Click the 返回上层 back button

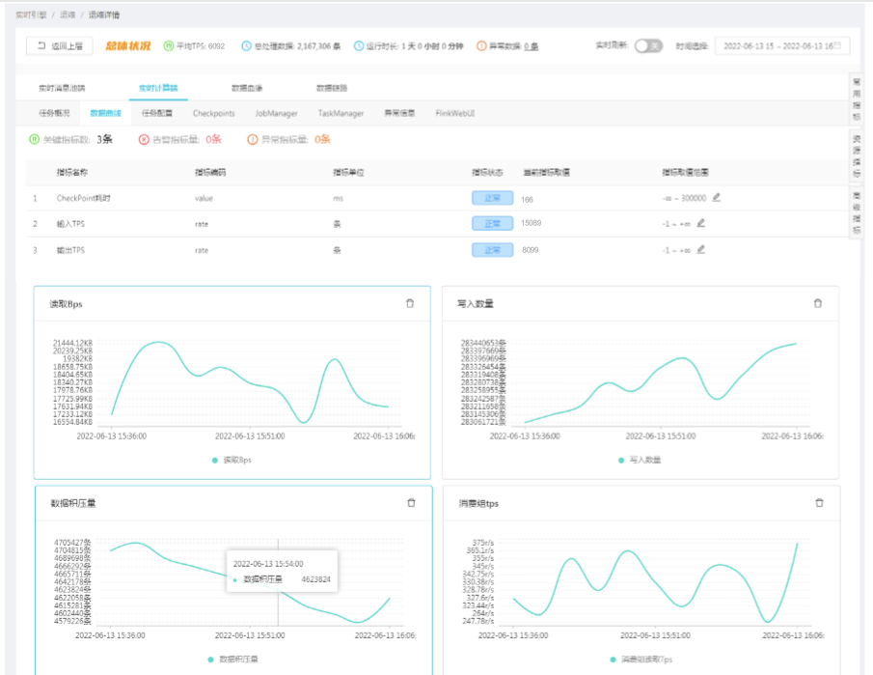pyautogui.click(x=60, y=45)
